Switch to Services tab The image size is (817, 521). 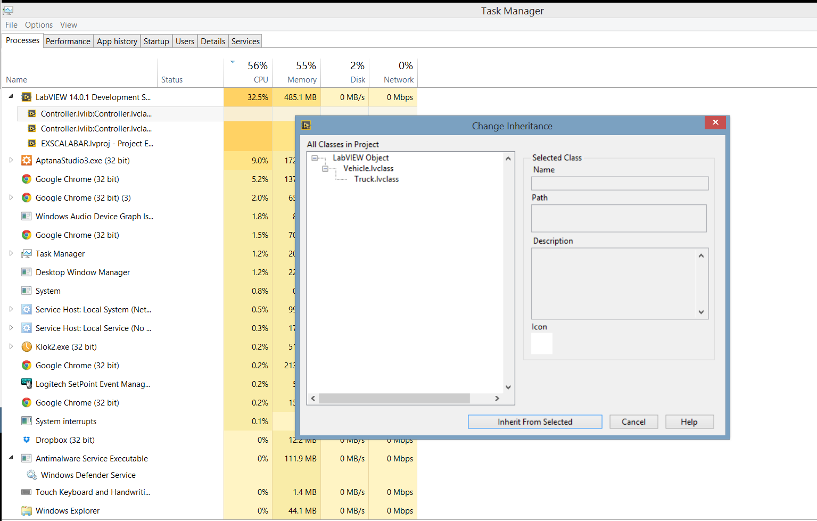(246, 41)
